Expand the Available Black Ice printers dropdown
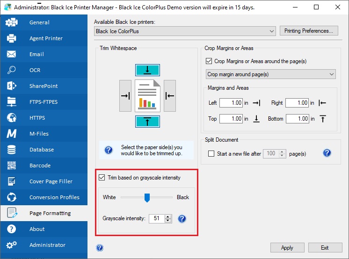The height and width of the screenshot is (259, 349). [x=185, y=31]
